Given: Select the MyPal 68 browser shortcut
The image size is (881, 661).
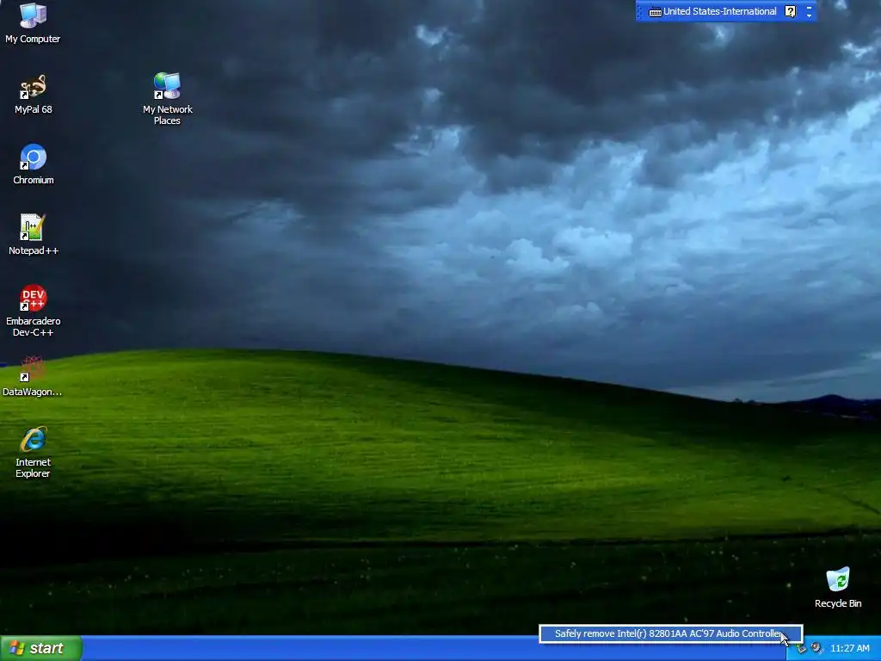Looking at the screenshot, I should point(33,94).
